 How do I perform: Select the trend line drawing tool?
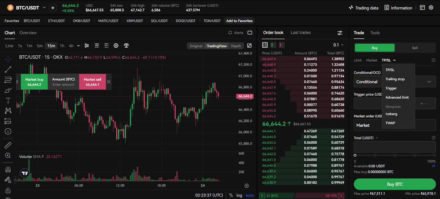pos(8,69)
